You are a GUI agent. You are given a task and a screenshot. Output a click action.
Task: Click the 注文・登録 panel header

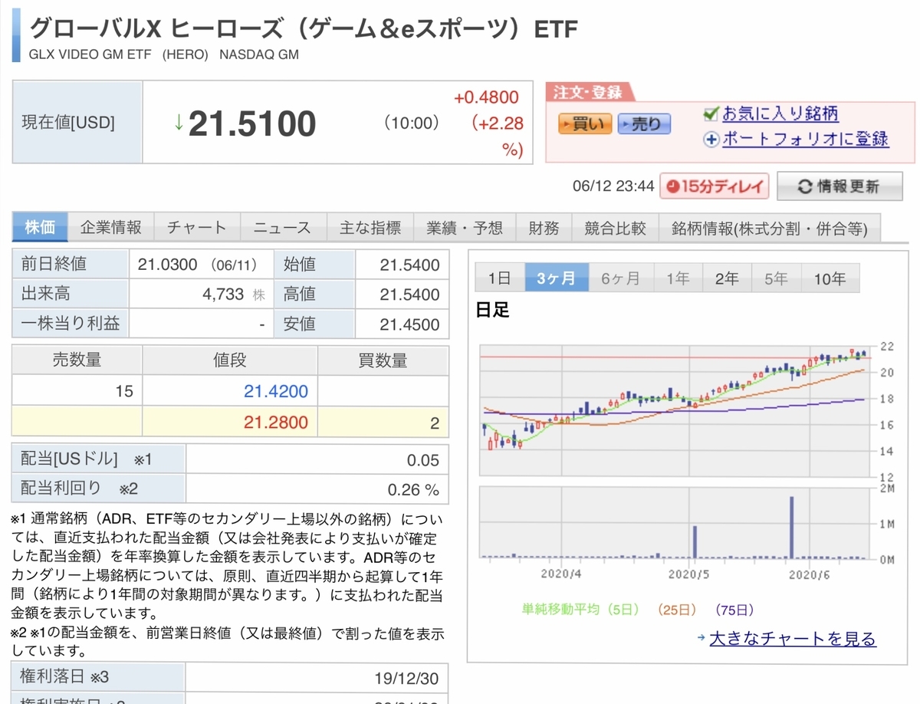[x=588, y=93]
